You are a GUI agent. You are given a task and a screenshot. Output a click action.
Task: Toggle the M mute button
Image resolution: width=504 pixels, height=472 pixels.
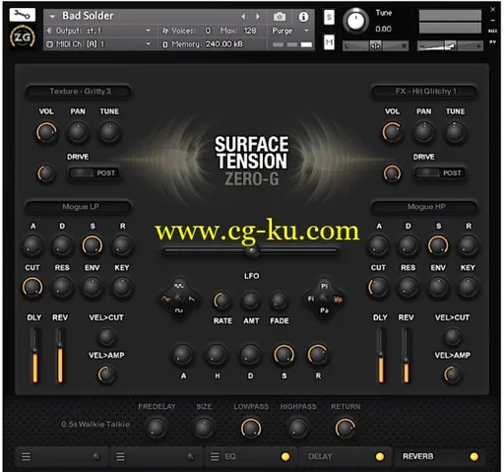(329, 42)
